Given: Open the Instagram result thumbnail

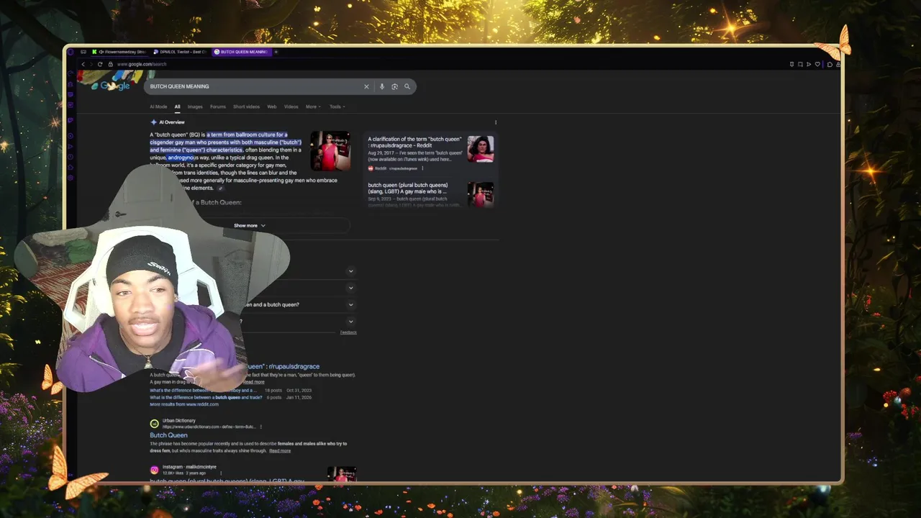Looking at the screenshot, I should click(x=342, y=473).
